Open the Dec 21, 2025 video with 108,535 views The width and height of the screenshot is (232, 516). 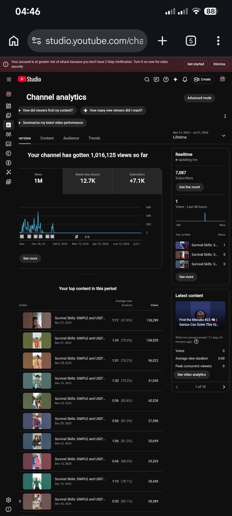click(x=90, y=340)
